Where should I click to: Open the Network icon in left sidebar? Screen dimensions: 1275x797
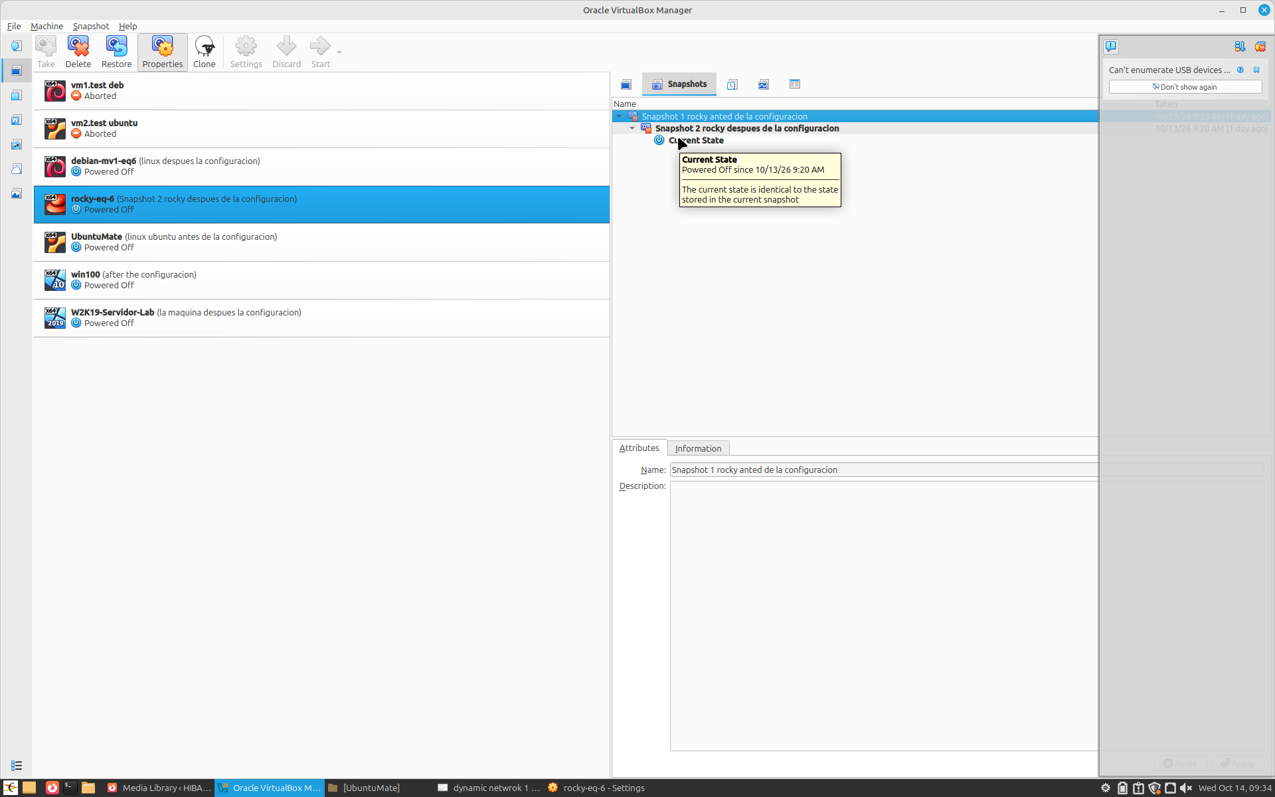coord(17,144)
